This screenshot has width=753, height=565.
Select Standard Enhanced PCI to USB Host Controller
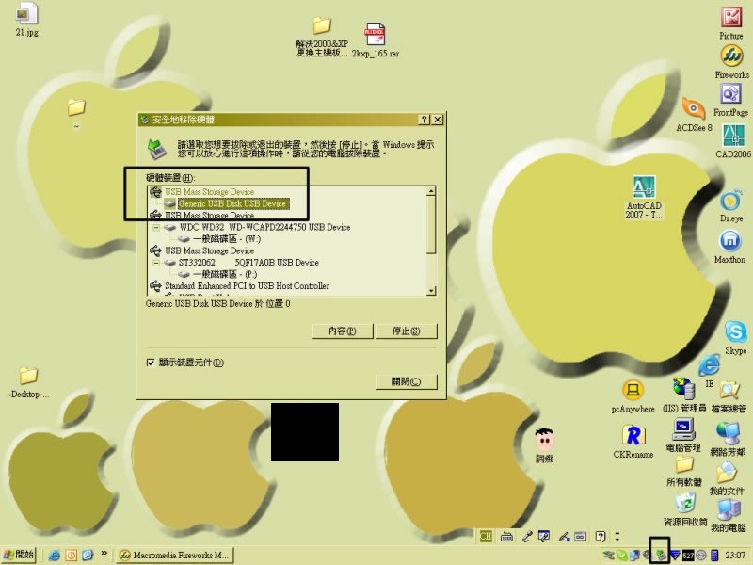tap(247, 286)
